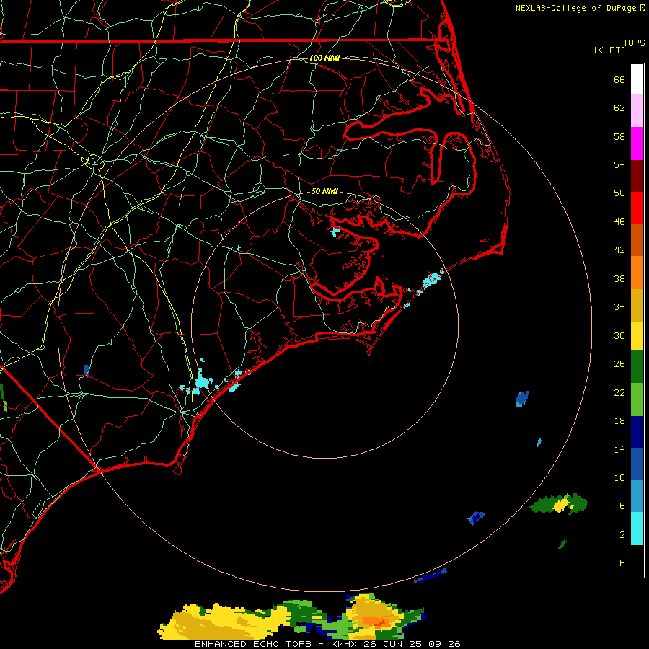Click the '42' legend value
The image size is (649, 649).
pyautogui.click(x=619, y=250)
